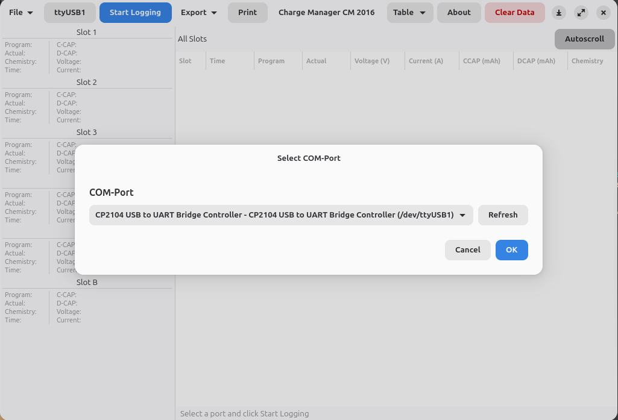The width and height of the screenshot is (618, 420).
Task: Open the File menu
Action: [20, 13]
